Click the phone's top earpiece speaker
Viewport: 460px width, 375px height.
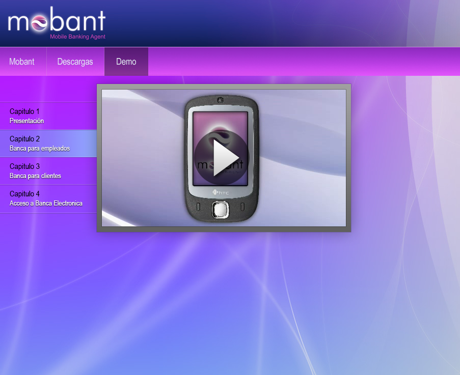point(220,100)
